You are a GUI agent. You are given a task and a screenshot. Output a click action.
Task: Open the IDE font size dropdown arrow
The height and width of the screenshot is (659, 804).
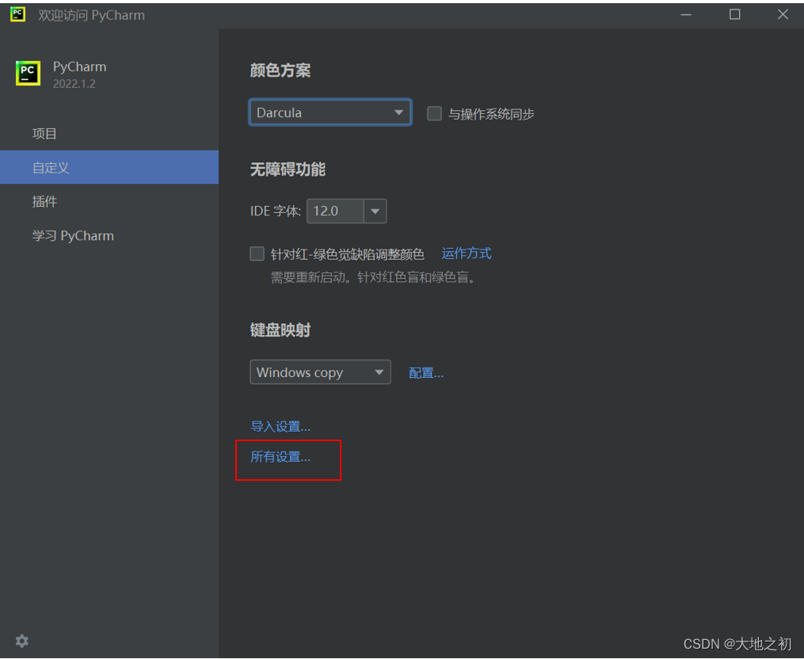(x=375, y=211)
